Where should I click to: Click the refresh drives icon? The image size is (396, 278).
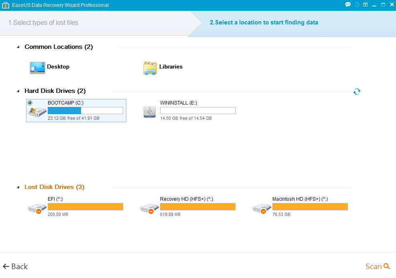tap(357, 92)
